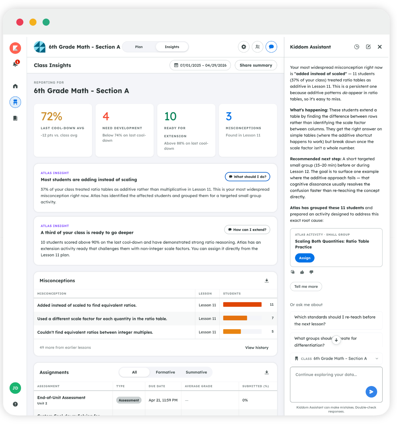The width and height of the screenshot is (397, 424).
Task: Open the class roster people icon
Action: pyautogui.click(x=257, y=47)
